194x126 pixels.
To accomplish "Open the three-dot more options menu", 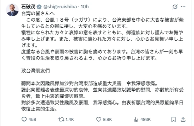I will tap(183, 7).
